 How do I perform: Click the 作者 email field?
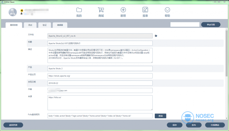(100, 90)
